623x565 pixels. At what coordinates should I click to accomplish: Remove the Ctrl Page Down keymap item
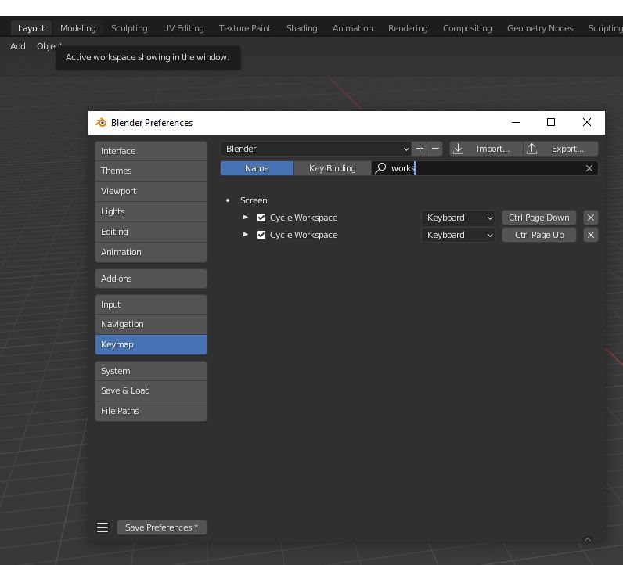click(591, 218)
